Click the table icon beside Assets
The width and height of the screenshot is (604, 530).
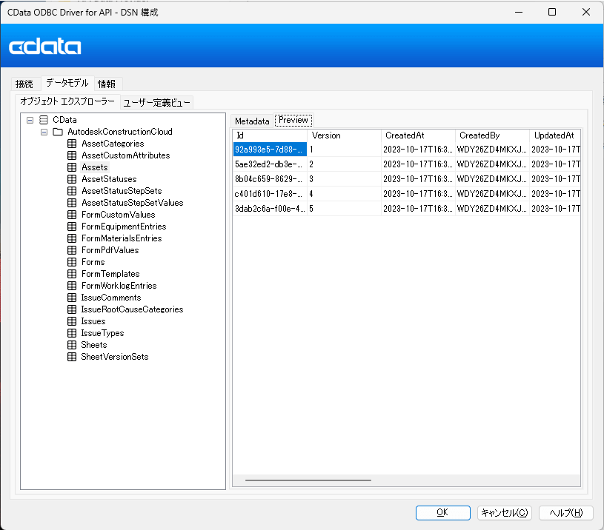point(72,167)
